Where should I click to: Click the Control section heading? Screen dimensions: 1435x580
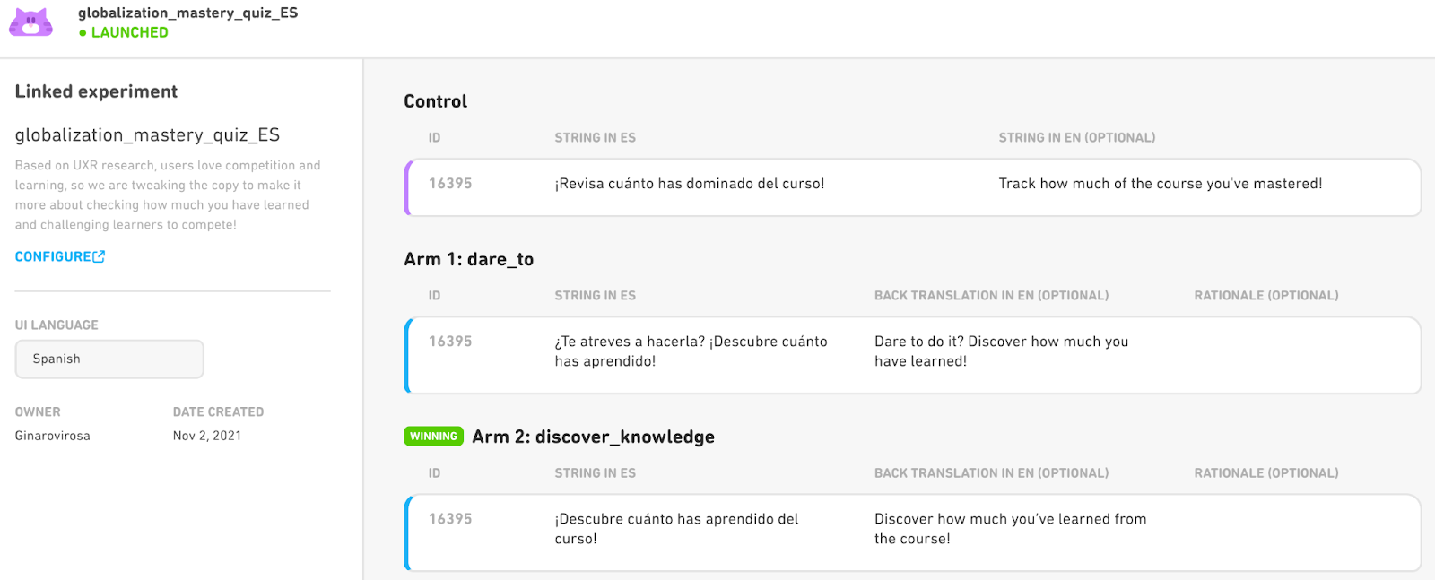pyautogui.click(x=436, y=101)
